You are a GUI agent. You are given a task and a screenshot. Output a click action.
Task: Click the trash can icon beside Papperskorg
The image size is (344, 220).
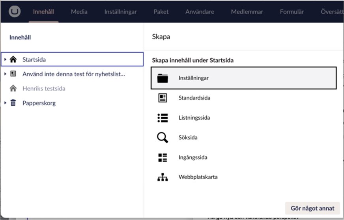[13, 103]
